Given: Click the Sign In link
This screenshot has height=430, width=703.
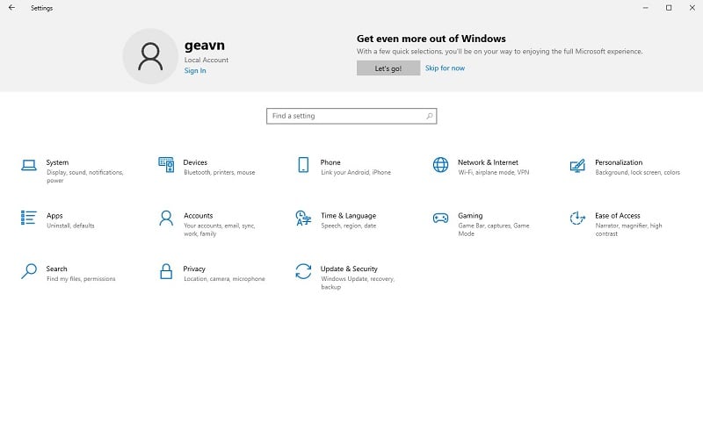Looking at the screenshot, I should coord(195,71).
